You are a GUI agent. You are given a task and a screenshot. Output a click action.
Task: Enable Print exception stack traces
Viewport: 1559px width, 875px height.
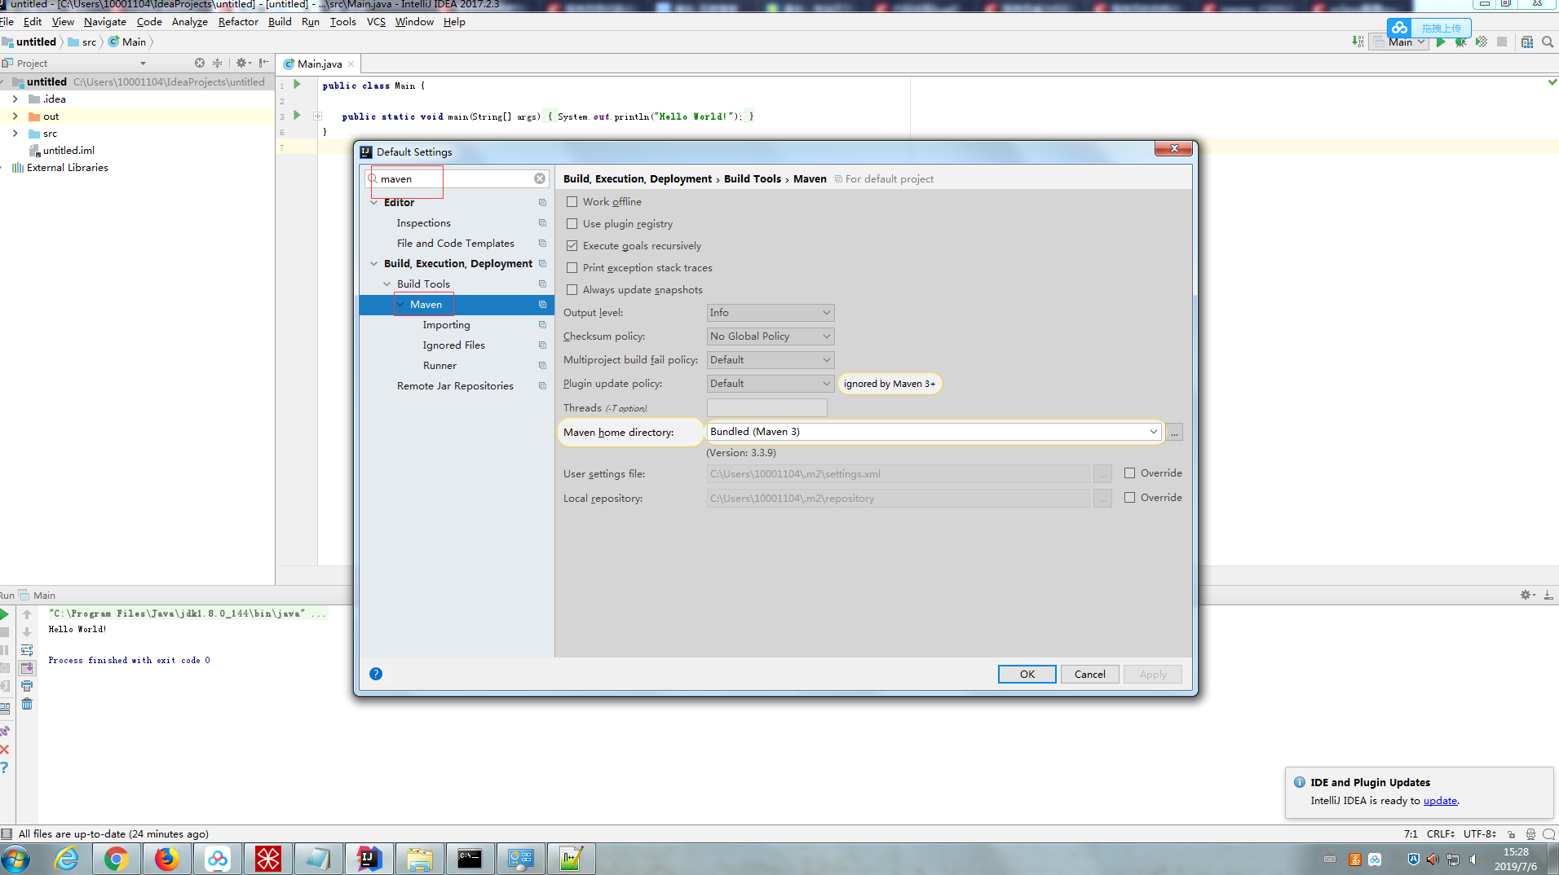572,268
